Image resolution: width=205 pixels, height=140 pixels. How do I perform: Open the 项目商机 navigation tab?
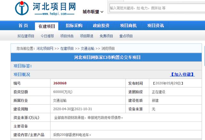click(128, 26)
